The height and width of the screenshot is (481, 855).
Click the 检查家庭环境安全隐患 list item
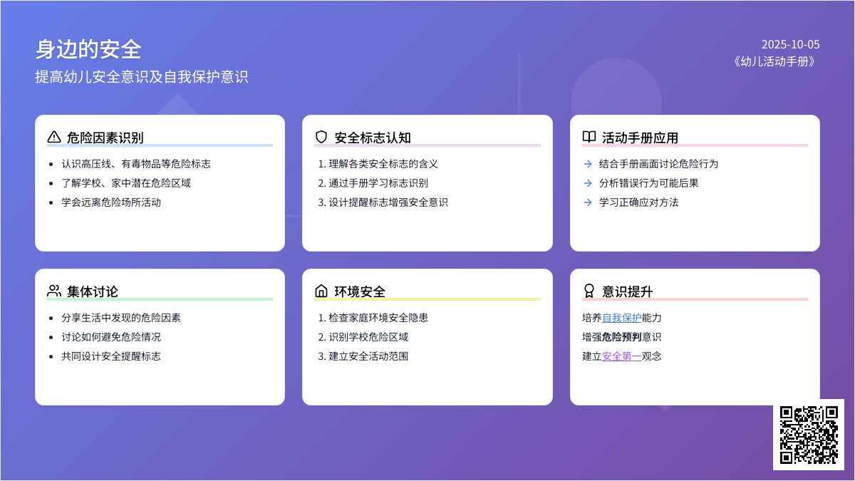coord(378,318)
